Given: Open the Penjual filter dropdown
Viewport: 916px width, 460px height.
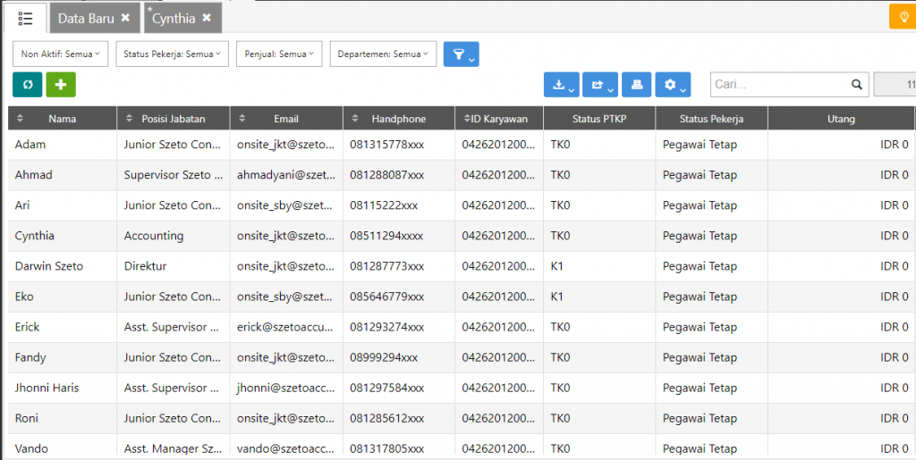Looking at the screenshot, I should click(x=279, y=54).
